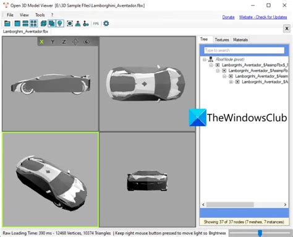
Task: Switch to single full 3D view layout
Action: click(x=17, y=24)
